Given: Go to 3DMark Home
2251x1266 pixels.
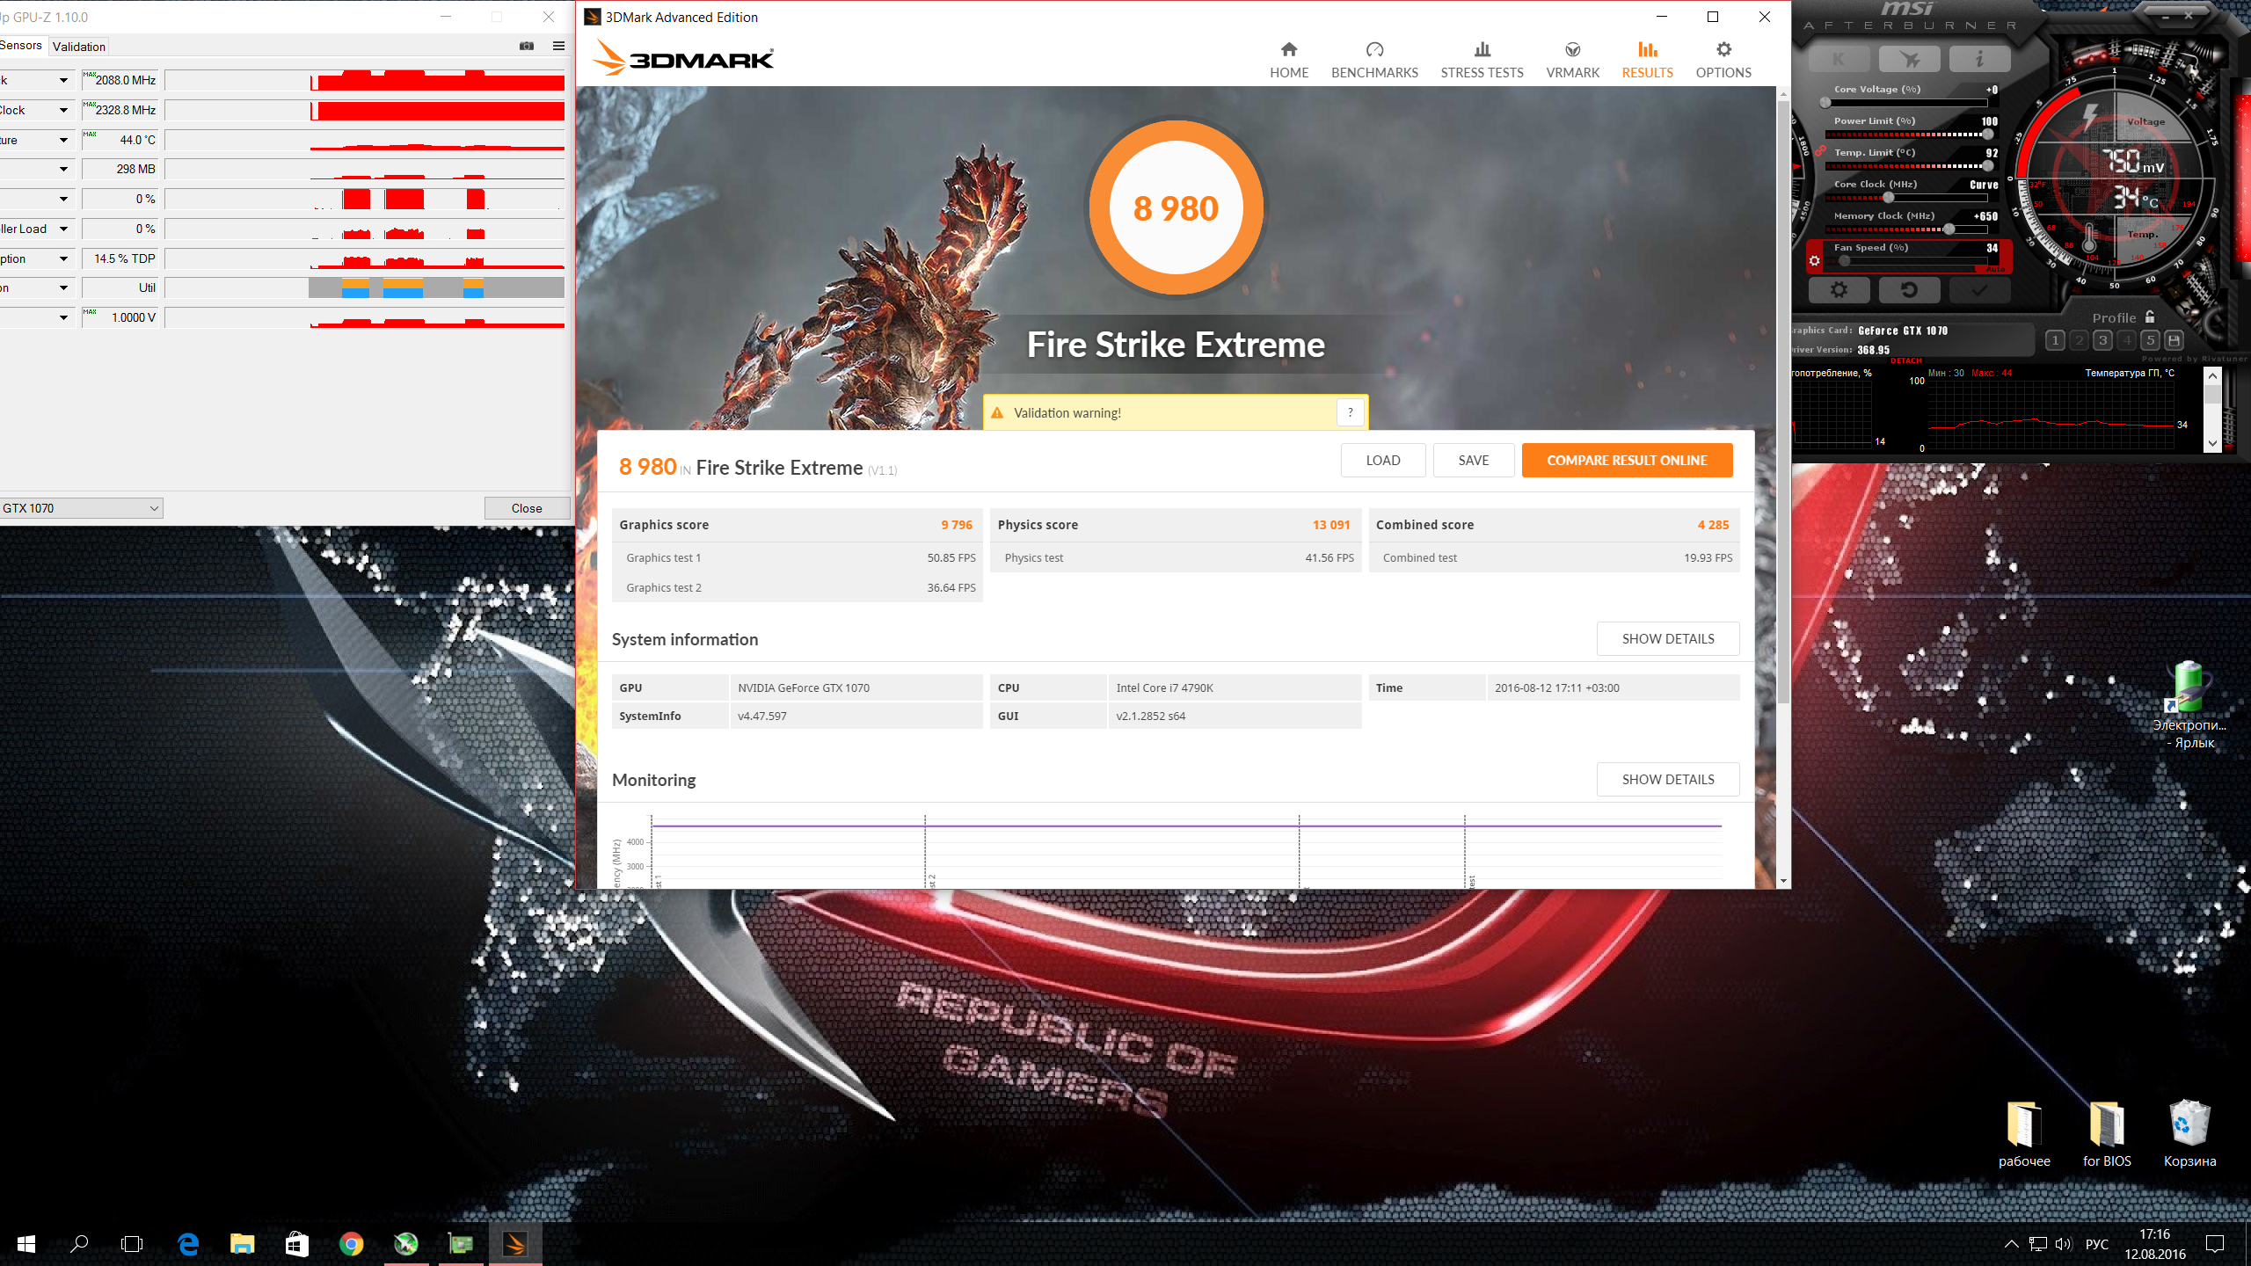Looking at the screenshot, I should [1288, 59].
